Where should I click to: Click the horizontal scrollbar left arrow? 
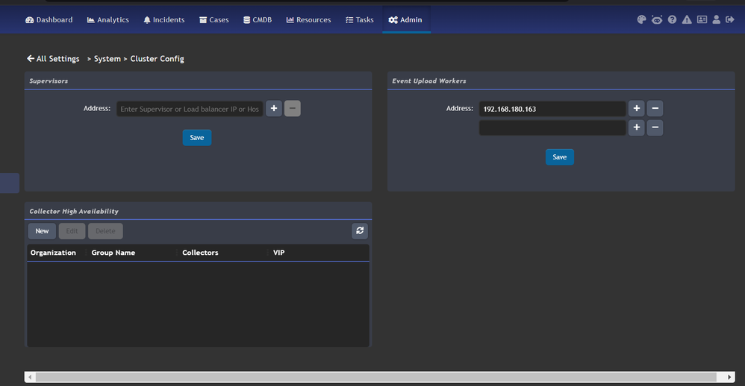[30, 377]
